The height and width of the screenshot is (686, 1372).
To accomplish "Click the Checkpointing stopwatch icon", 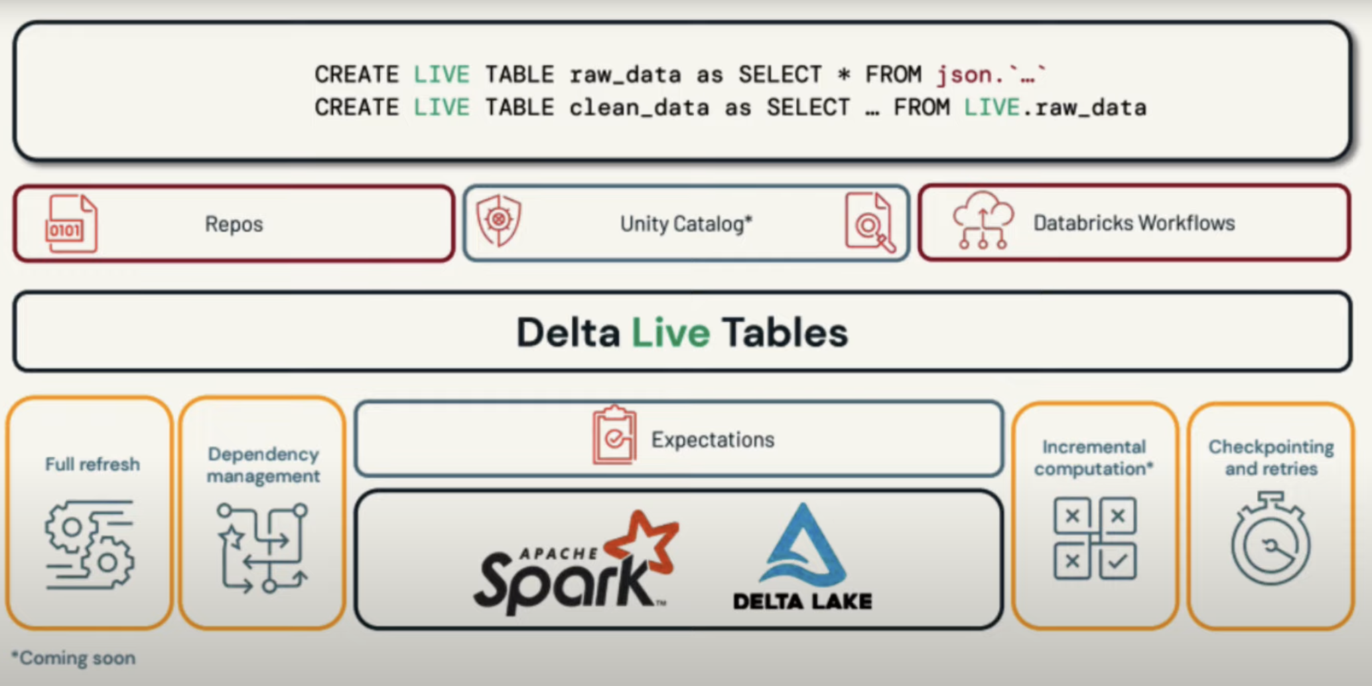I will pos(1271,539).
